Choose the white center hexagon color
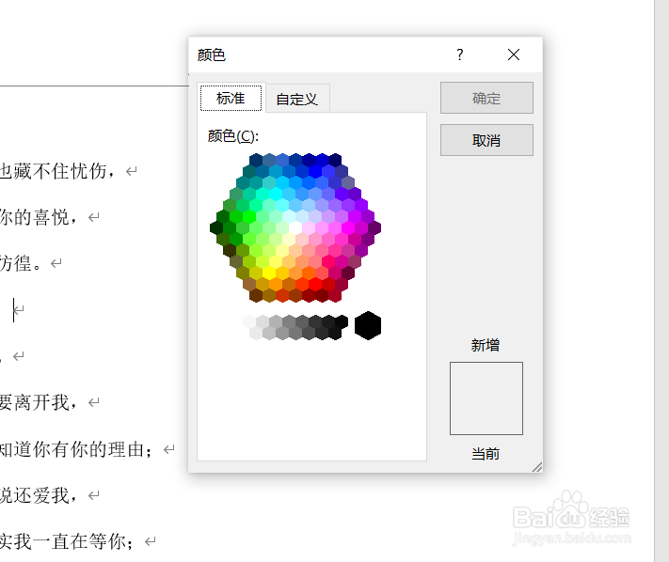Viewport: 669px width, 562px height. coord(295,227)
